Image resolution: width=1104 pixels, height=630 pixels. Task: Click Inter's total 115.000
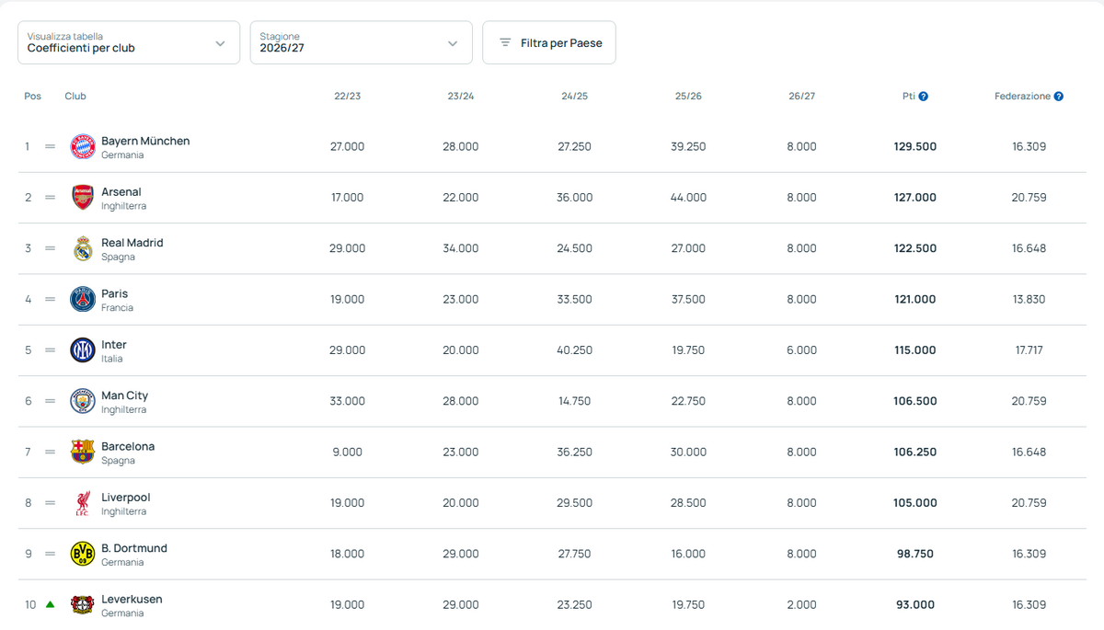click(915, 350)
